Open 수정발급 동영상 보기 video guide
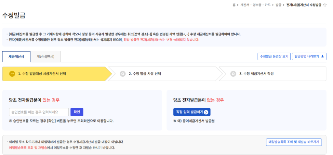Screen dimensions: 333x155 tap(273, 57)
